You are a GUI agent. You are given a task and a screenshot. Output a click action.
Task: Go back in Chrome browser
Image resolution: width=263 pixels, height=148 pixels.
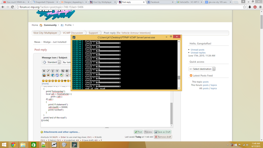click(x=3, y=7)
